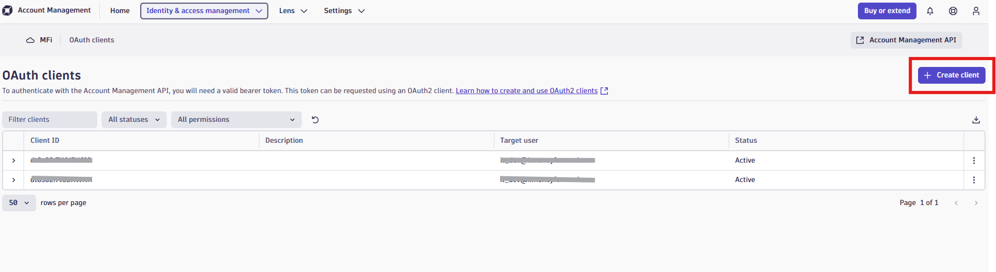The image size is (996, 272).
Task: Open the All statuses dropdown
Action: tap(134, 120)
